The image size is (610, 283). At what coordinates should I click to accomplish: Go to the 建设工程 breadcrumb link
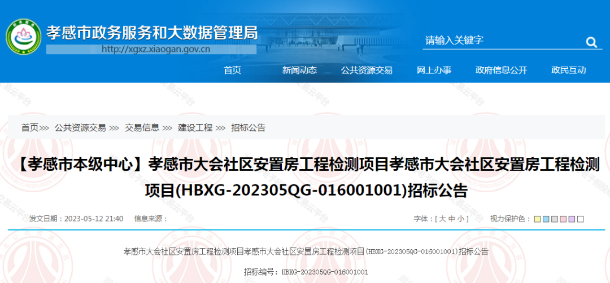[x=195, y=128]
